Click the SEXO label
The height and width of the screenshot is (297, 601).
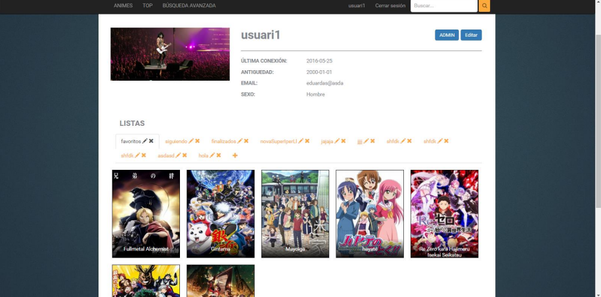pyautogui.click(x=248, y=94)
